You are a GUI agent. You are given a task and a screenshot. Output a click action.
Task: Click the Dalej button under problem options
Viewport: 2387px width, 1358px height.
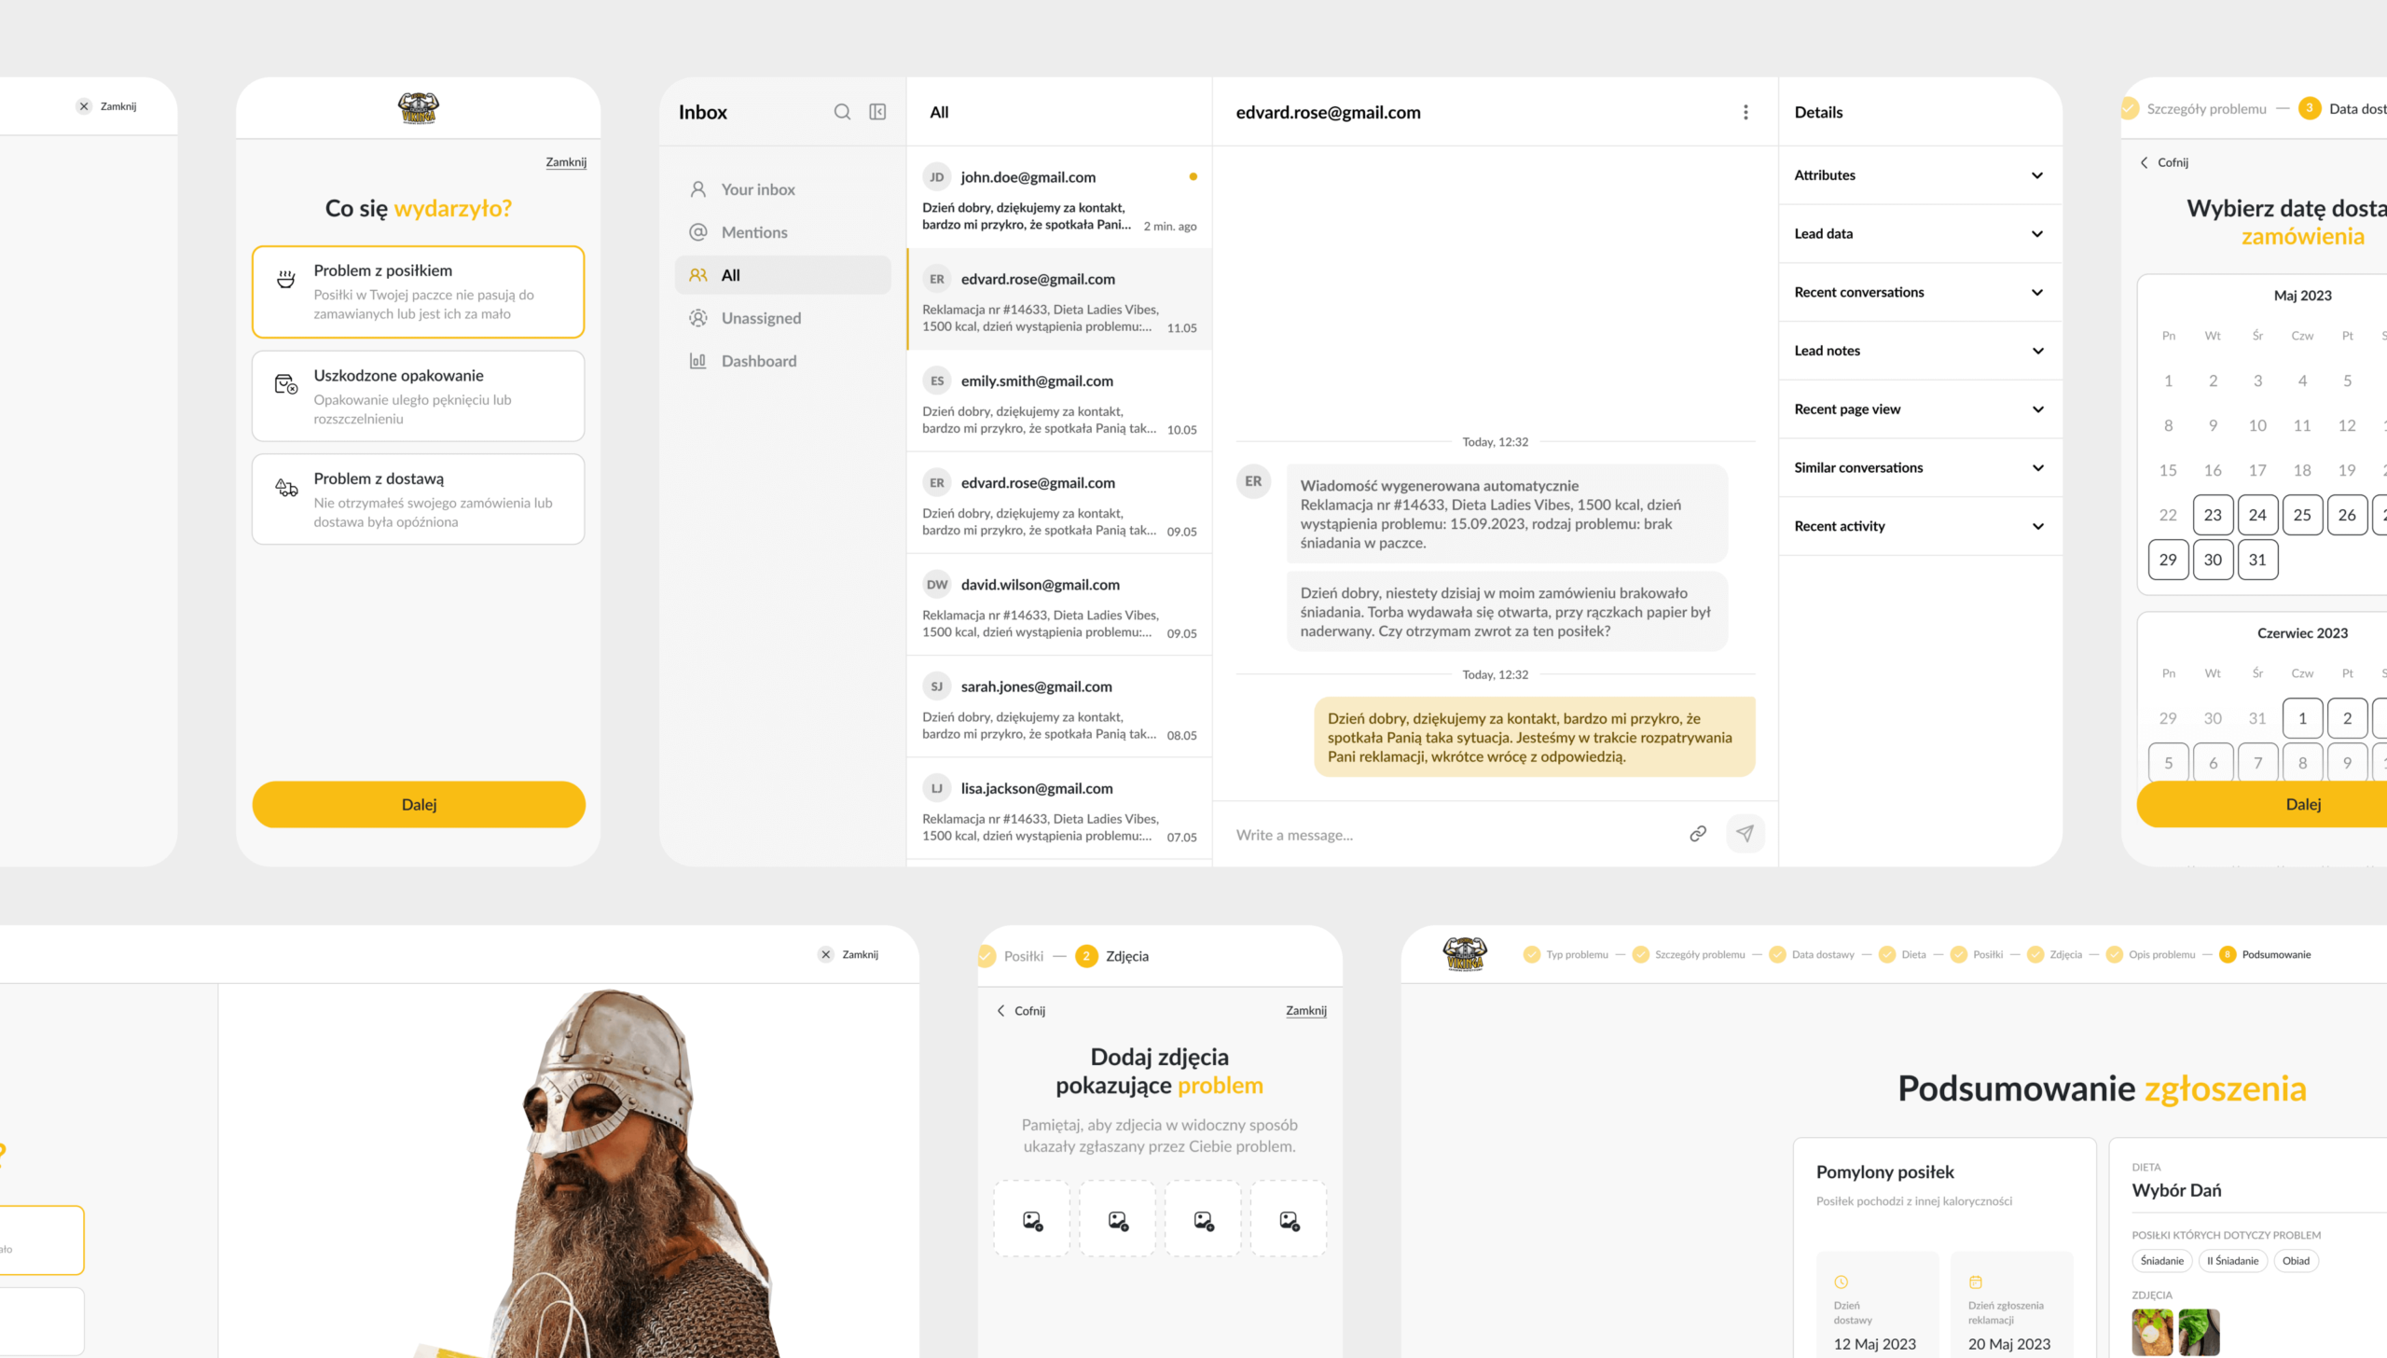pyautogui.click(x=419, y=804)
